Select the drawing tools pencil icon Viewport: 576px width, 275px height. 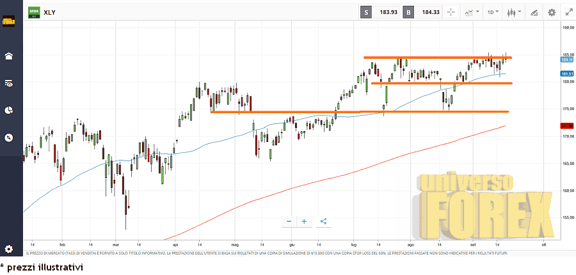[532, 12]
